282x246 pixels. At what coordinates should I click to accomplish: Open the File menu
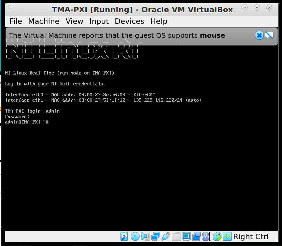pyautogui.click(x=16, y=21)
